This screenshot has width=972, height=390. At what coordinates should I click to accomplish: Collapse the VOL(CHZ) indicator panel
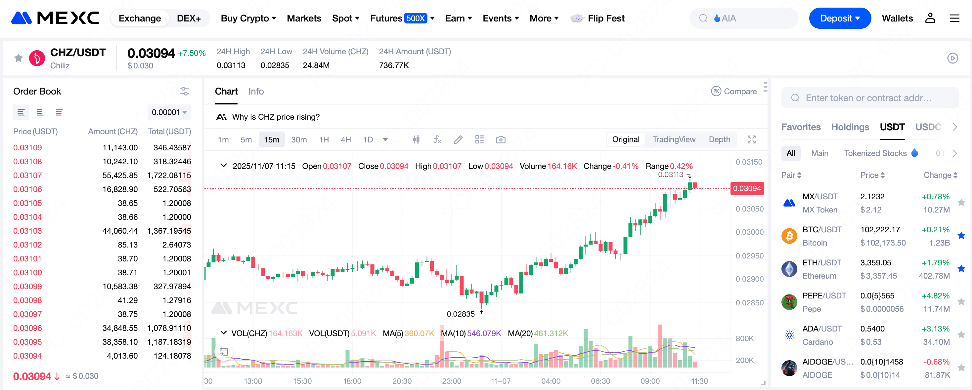(x=224, y=333)
